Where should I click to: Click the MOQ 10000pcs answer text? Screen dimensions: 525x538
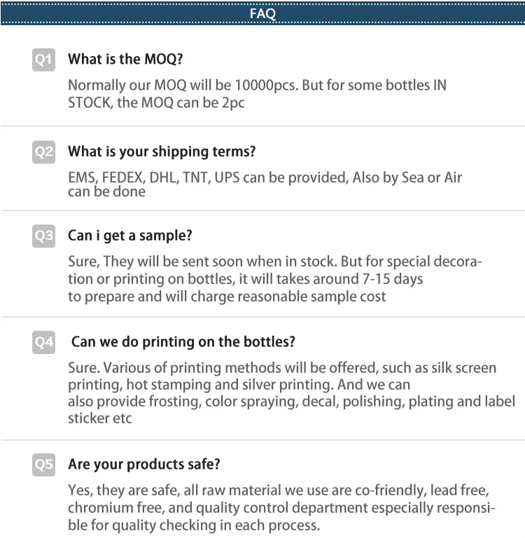click(257, 94)
